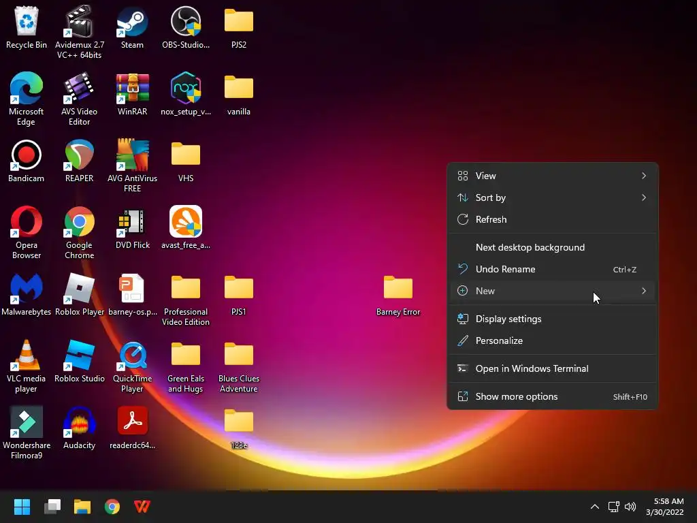Choose Personalize from the context menu
The width and height of the screenshot is (697, 523).
(x=553, y=340)
